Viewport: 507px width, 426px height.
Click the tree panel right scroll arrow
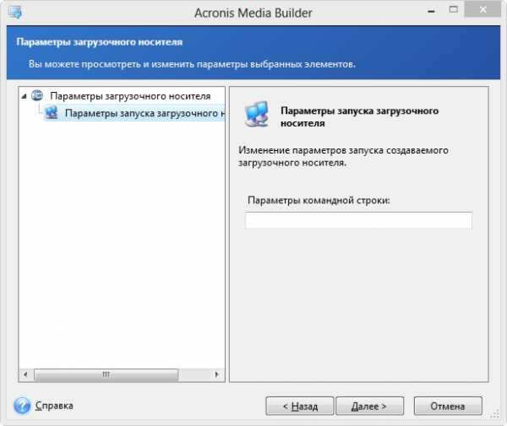pyautogui.click(x=219, y=373)
